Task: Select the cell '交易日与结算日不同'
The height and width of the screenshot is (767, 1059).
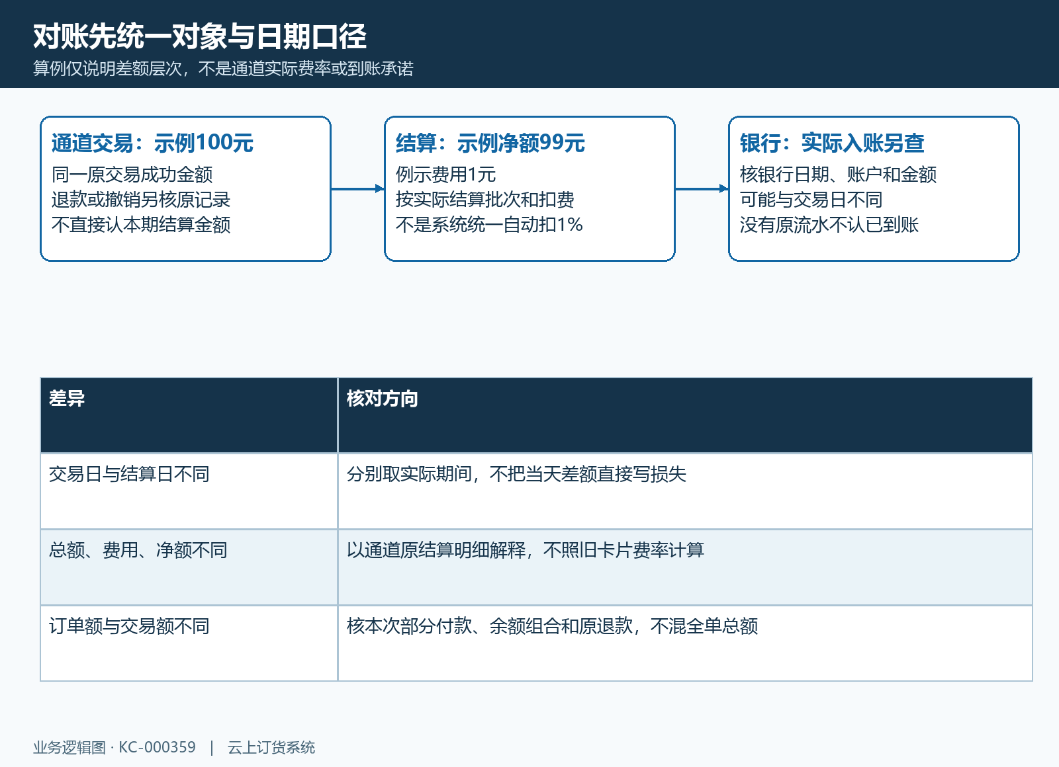Action: pyautogui.click(x=189, y=491)
